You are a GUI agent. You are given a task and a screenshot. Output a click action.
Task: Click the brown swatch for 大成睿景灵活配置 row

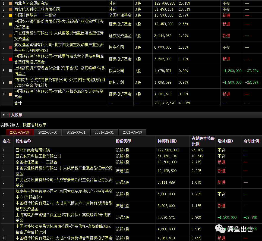click(x=10, y=36)
